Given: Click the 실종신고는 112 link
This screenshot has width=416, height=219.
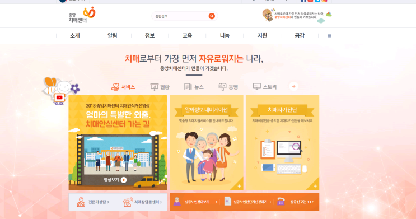Looking at the screenshot, I should 295,202.
